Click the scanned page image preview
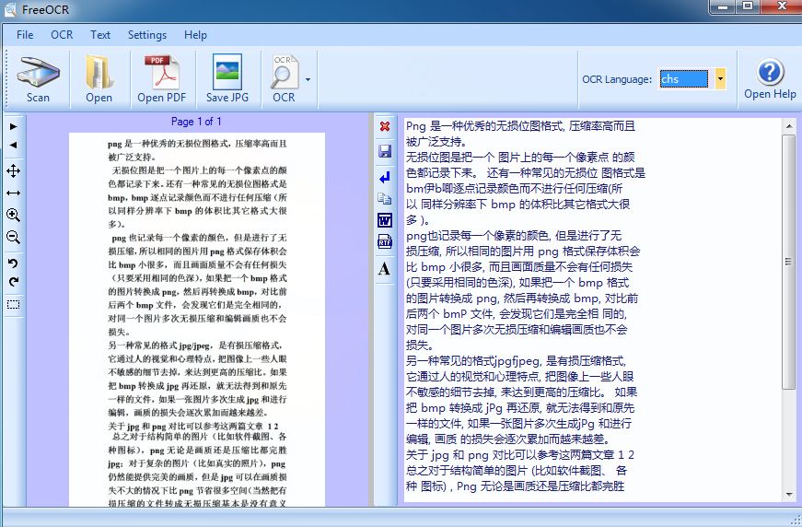Viewport: 802px width, 527px height. pos(197,320)
